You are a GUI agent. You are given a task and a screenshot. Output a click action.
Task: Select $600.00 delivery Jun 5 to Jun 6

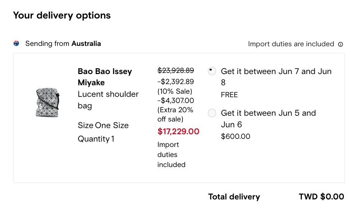(x=212, y=113)
